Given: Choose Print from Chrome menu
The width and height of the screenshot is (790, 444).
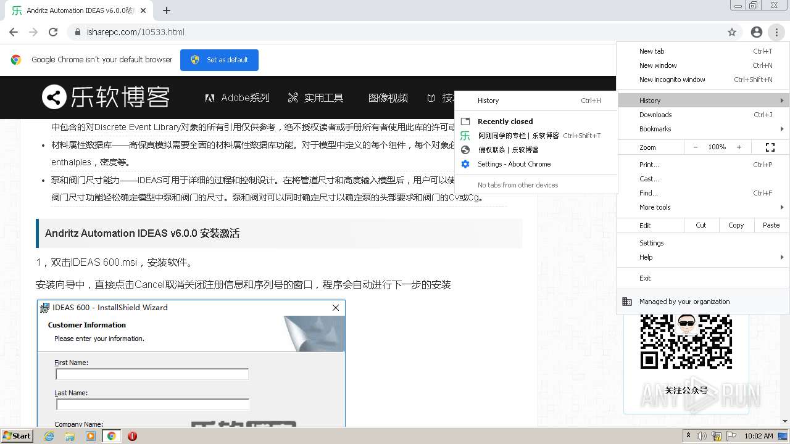Looking at the screenshot, I should click(703, 165).
